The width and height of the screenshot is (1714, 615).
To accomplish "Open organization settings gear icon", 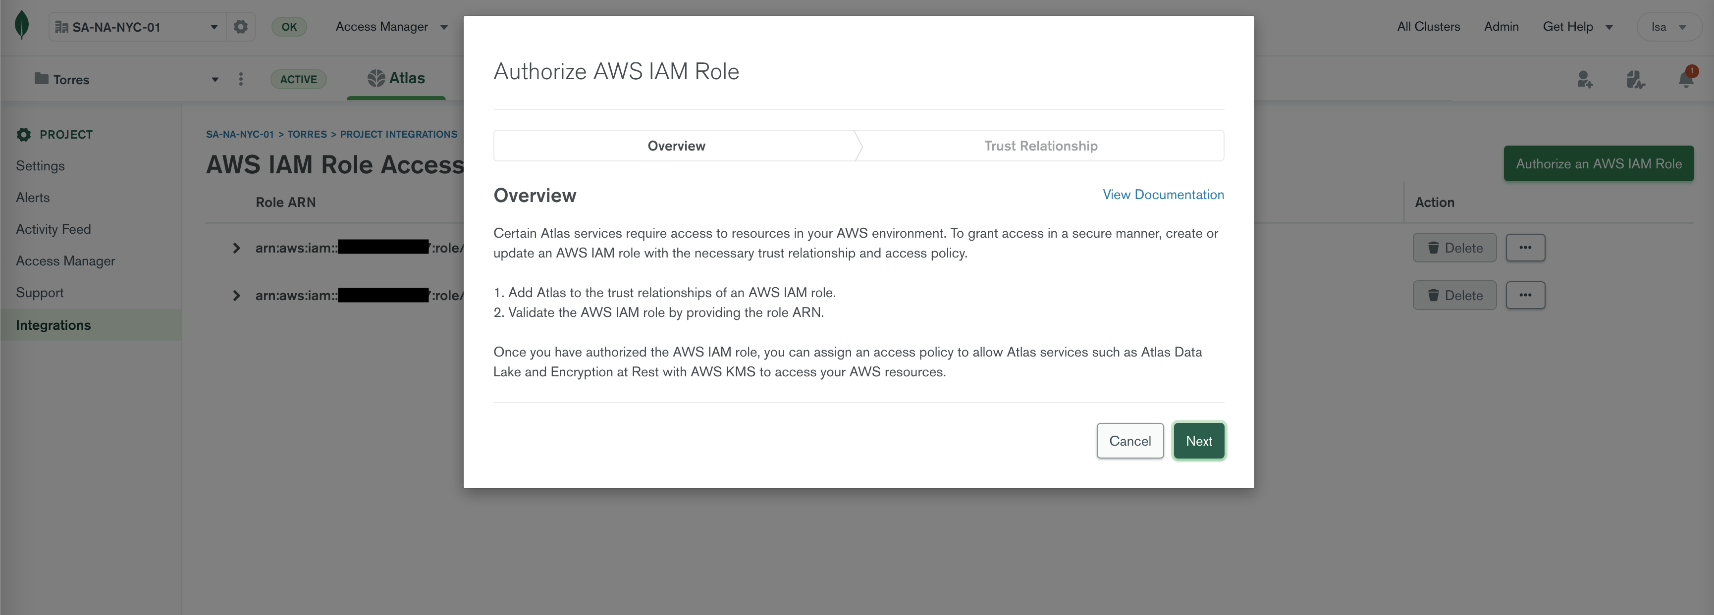I will click(x=240, y=27).
